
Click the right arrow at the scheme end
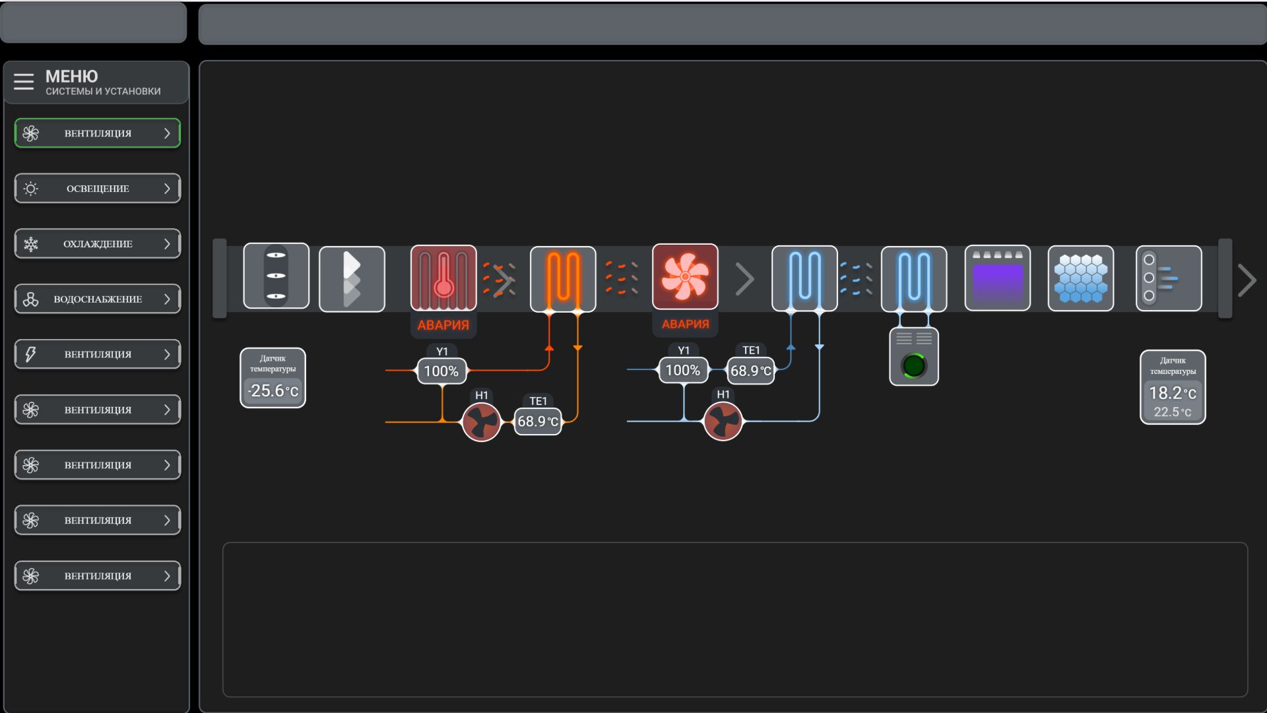click(1247, 280)
